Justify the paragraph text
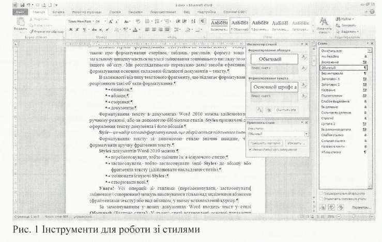Viewport: 382px width, 242px height. pyautogui.click(x=167, y=29)
